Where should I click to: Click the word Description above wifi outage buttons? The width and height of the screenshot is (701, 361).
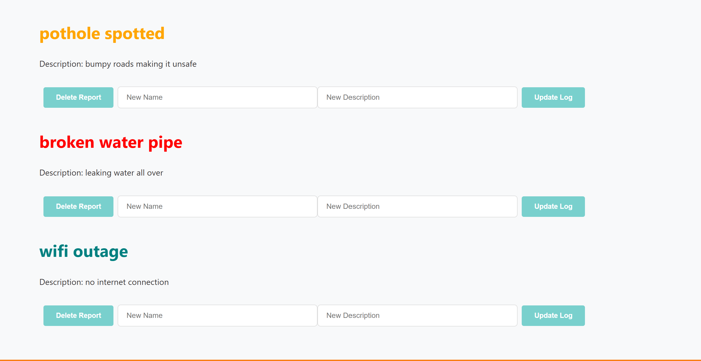(x=61, y=282)
